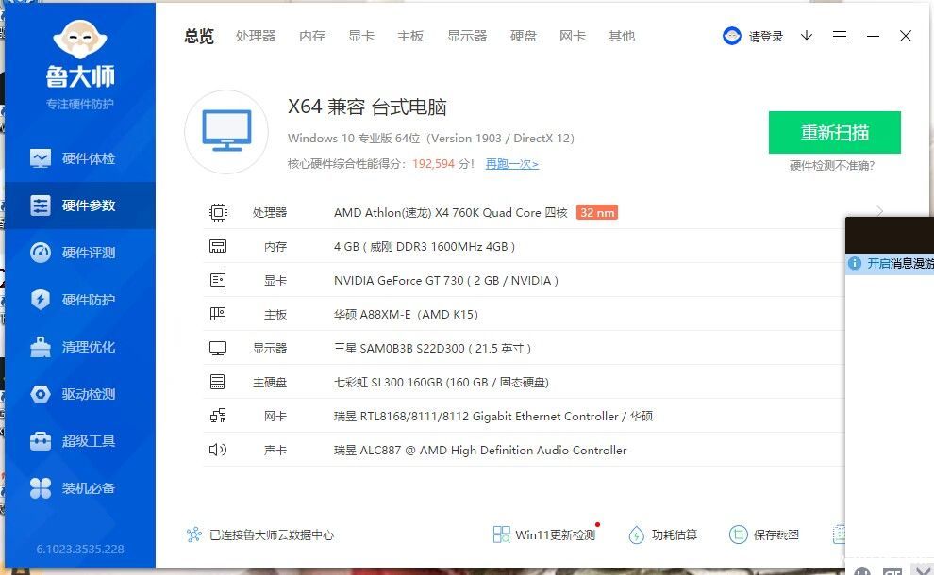
Task: Click the 32 nm process badge
Action: (x=597, y=212)
